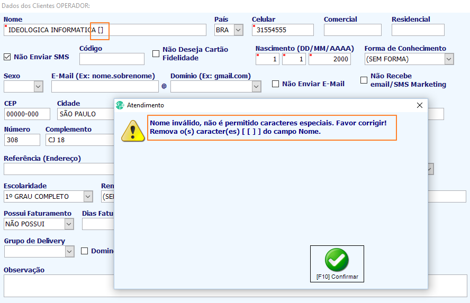Image resolution: width=470 pixels, height=303 pixels.
Task: Open the País BRA dropdown
Action: tap(238, 30)
